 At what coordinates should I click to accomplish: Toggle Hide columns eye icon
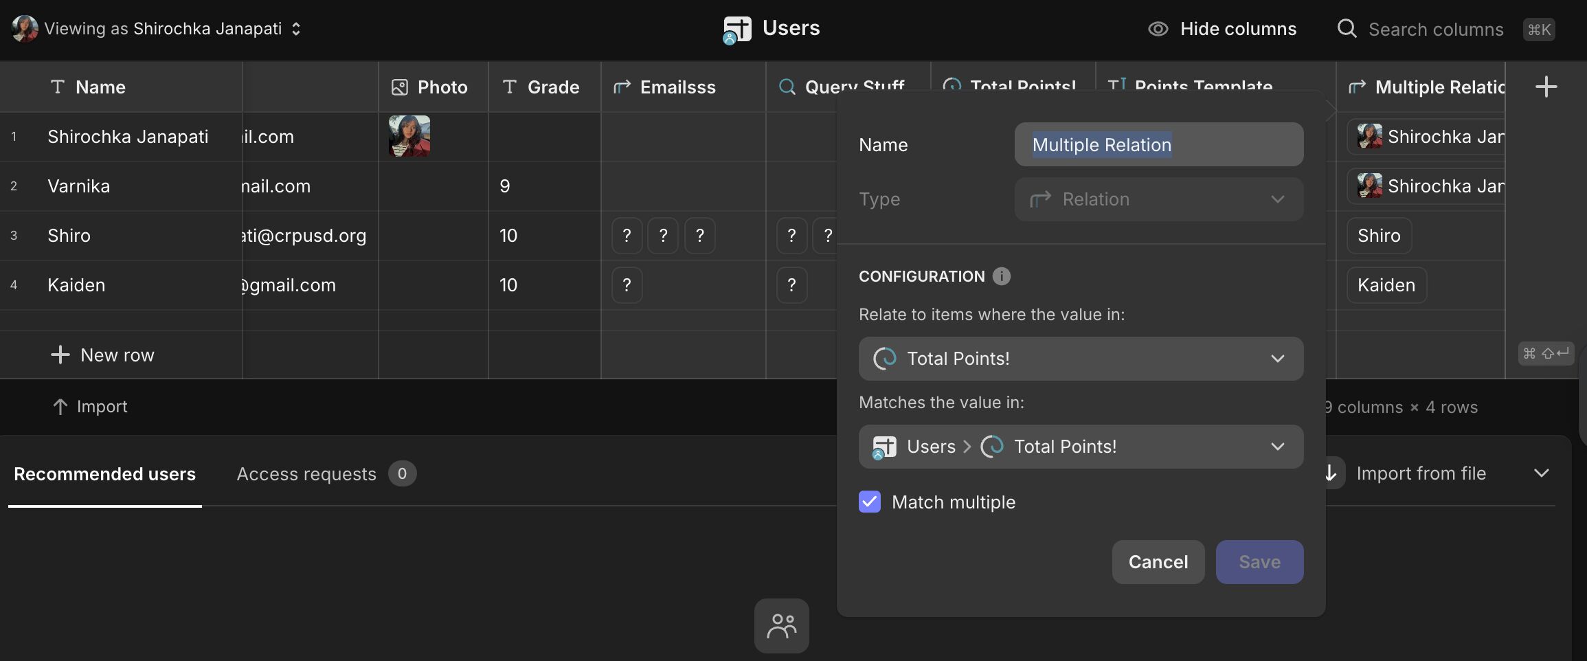pyautogui.click(x=1158, y=29)
